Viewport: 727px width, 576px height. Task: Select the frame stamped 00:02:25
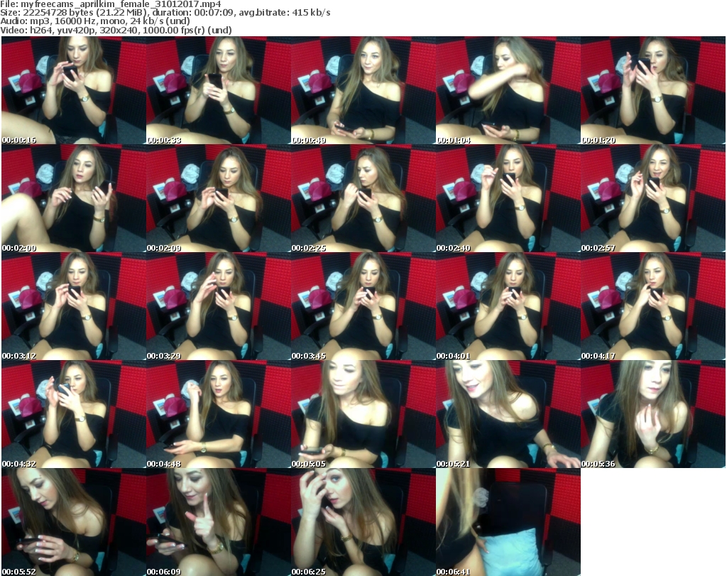click(363, 198)
